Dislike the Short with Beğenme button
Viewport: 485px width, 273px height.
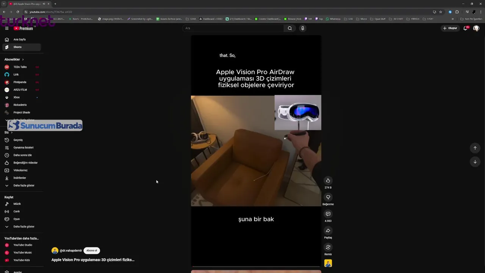coord(328,197)
